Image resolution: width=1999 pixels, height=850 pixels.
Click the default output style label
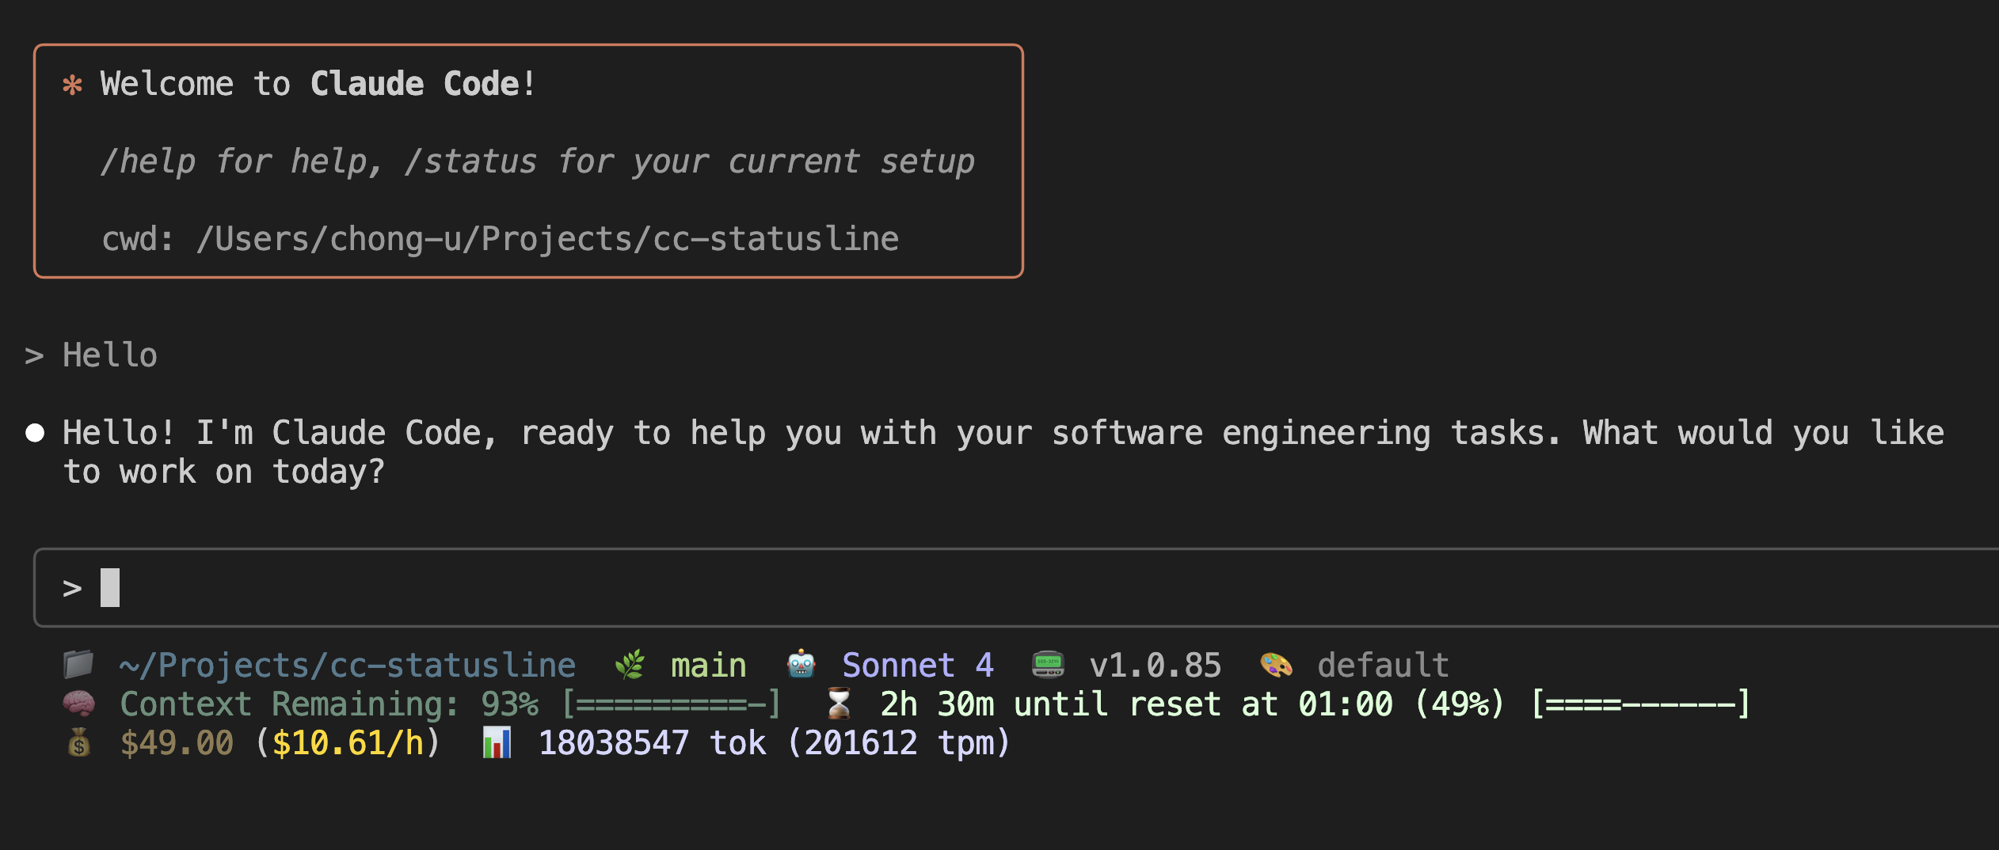(1384, 666)
